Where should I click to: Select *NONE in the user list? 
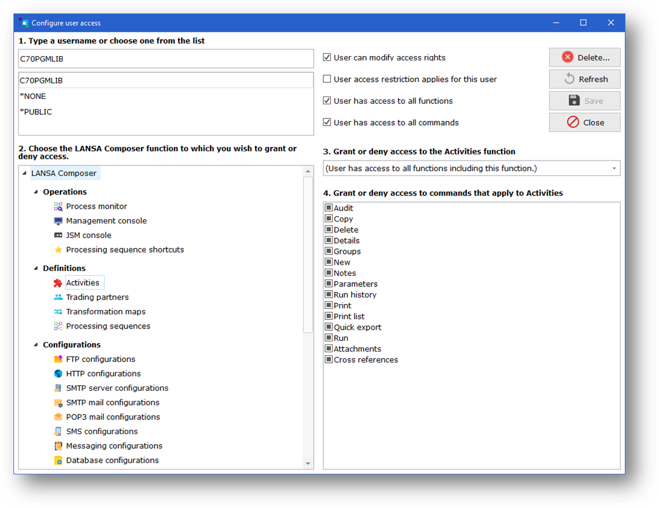(166, 96)
